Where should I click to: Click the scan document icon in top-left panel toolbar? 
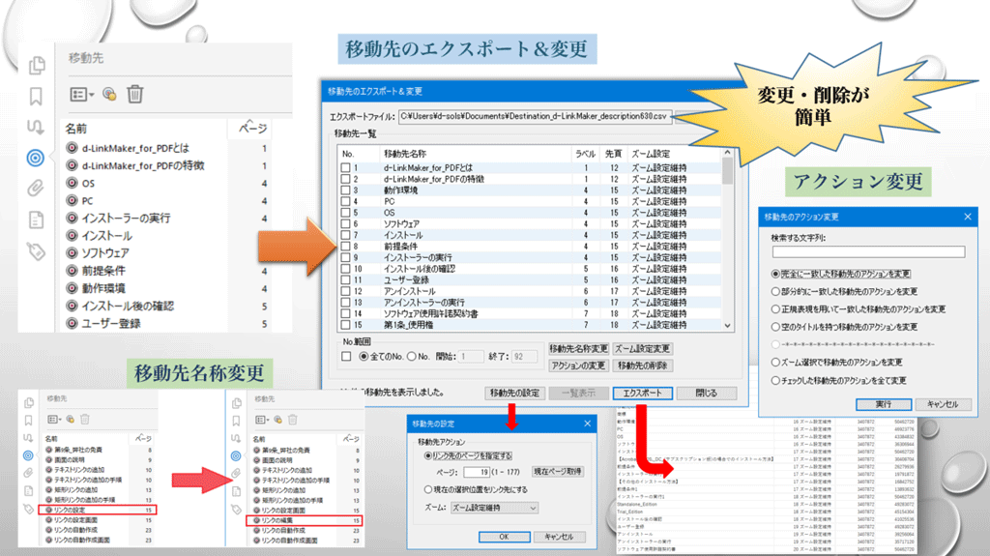tap(109, 94)
